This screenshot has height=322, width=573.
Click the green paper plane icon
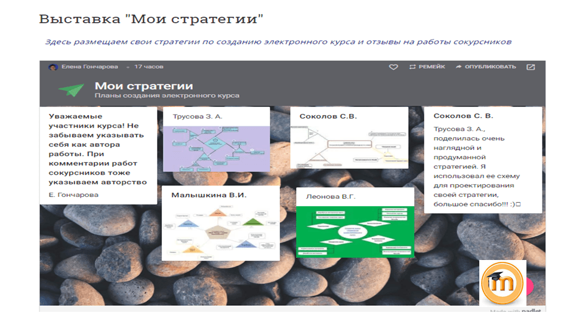(x=71, y=89)
